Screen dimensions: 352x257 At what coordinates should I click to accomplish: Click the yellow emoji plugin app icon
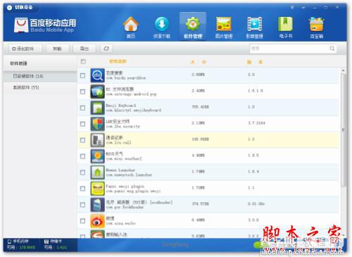(x=97, y=189)
